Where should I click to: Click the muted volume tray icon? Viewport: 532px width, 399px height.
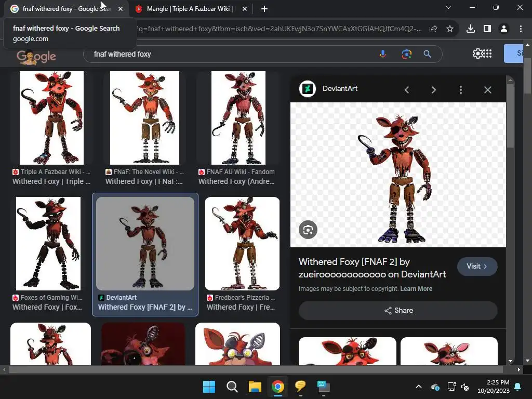coord(465,387)
